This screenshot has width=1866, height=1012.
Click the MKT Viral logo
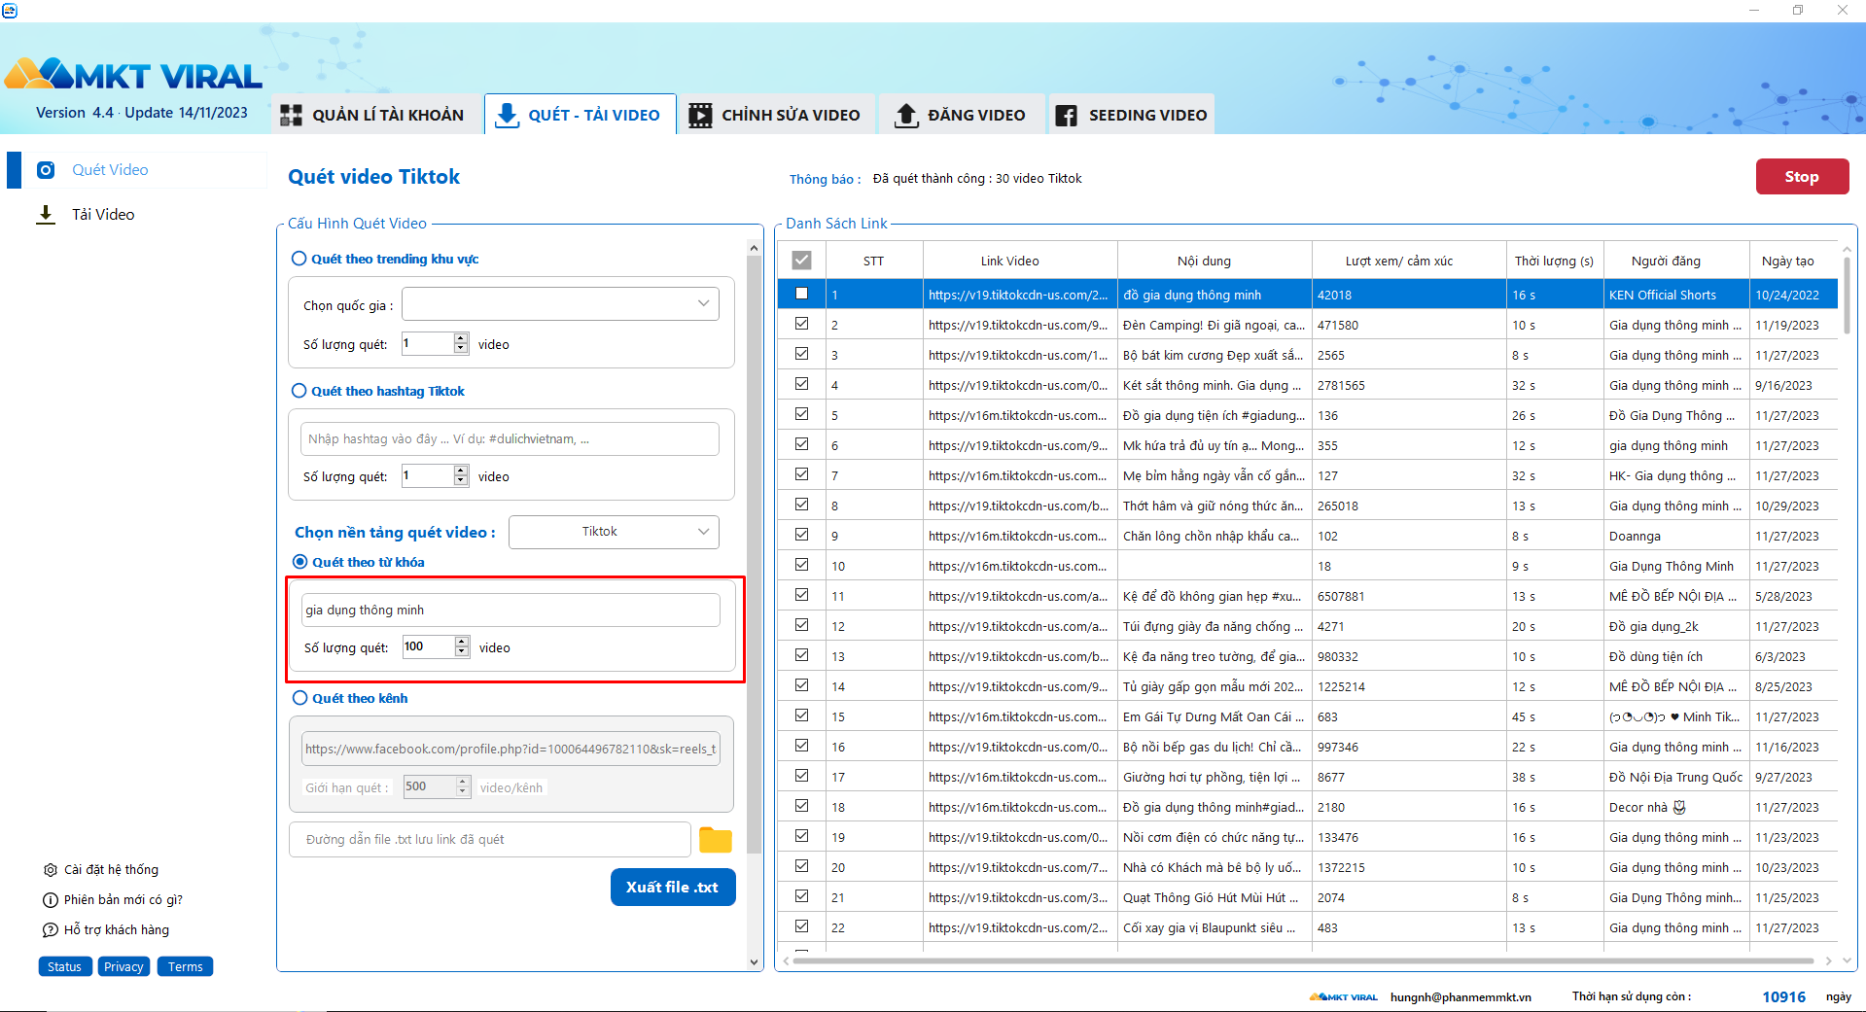click(x=133, y=75)
